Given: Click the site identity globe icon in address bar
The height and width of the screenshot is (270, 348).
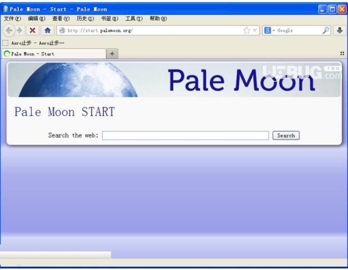Looking at the screenshot, I should [62, 30].
